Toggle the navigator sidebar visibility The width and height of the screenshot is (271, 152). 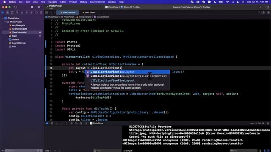15,7
